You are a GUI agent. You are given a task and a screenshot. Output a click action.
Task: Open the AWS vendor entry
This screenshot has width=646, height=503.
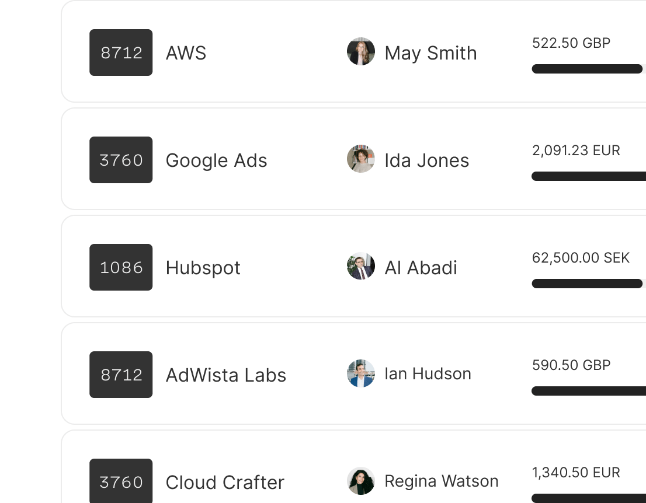tap(186, 53)
